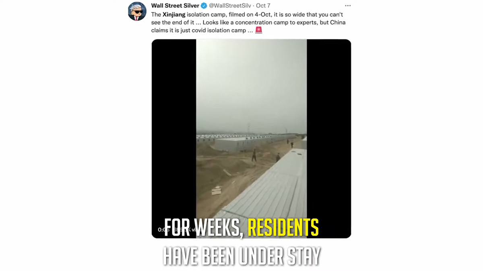
Task: Click the person standing on the dirt
Action: (x=254, y=155)
